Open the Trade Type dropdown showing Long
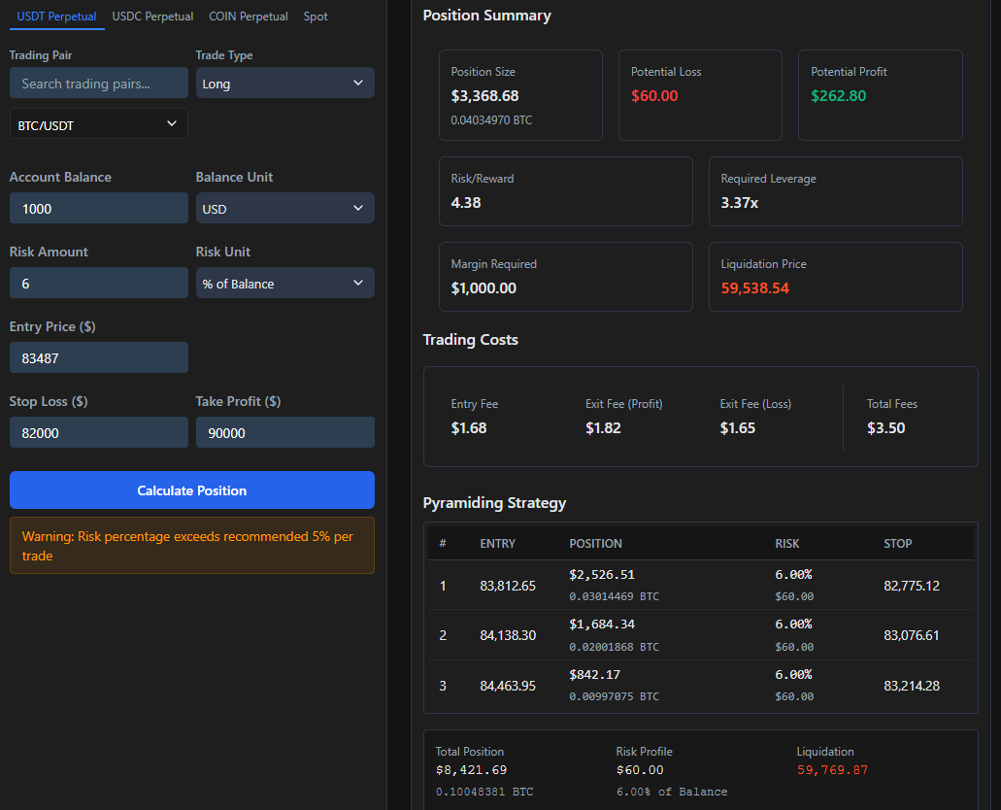 pos(284,84)
